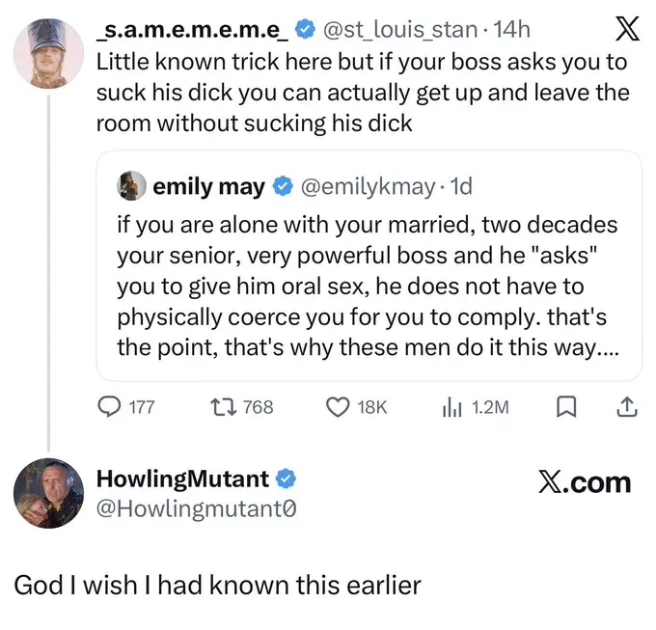
Task: Click the @emilykmay handle
Action: (x=361, y=186)
